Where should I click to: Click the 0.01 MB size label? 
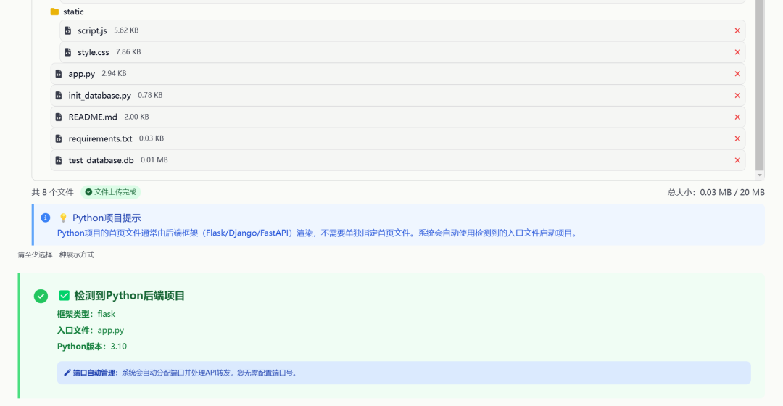click(x=154, y=159)
